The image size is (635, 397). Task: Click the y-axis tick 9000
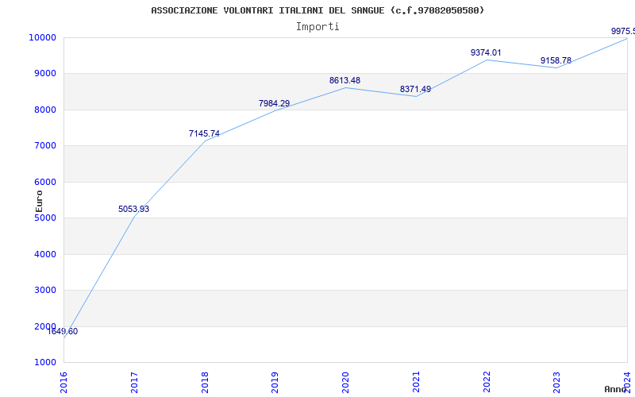coord(44,74)
